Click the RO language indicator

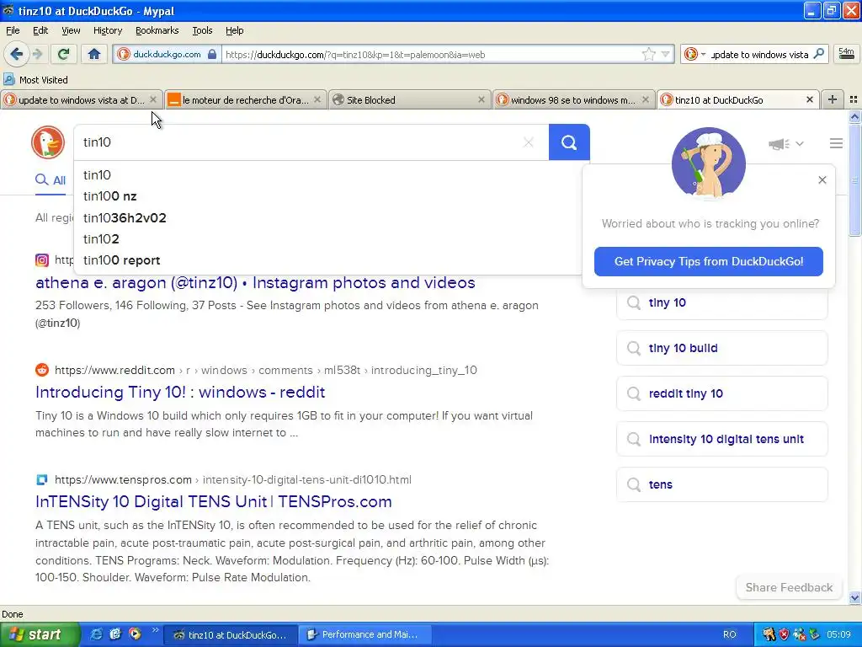point(729,634)
